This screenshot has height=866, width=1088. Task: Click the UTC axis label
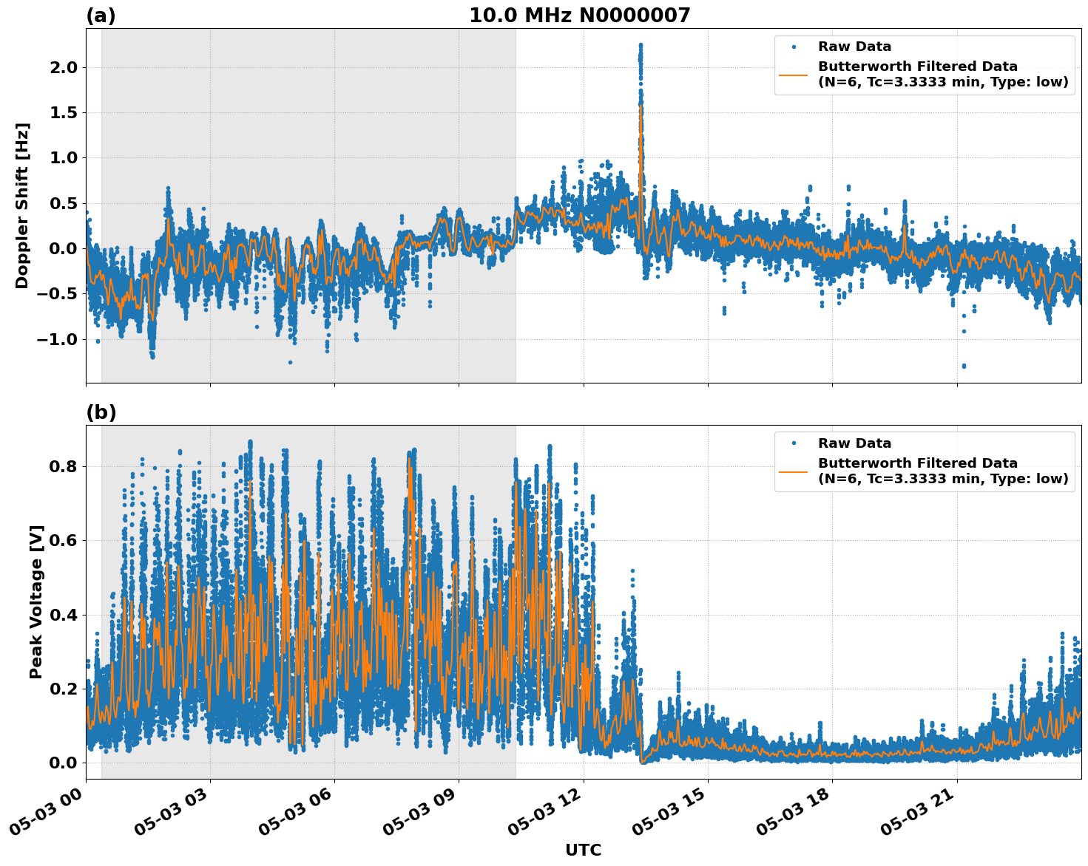[581, 850]
